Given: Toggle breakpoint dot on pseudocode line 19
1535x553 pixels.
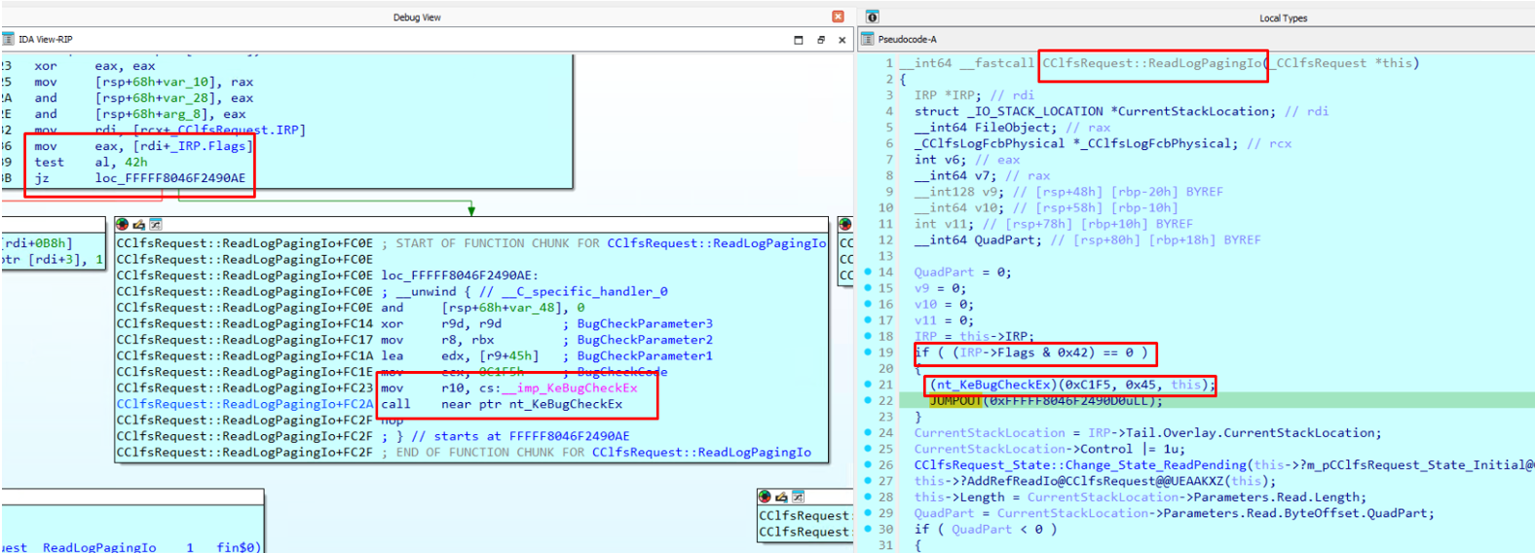Looking at the screenshot, I should (x=868, y=352).
